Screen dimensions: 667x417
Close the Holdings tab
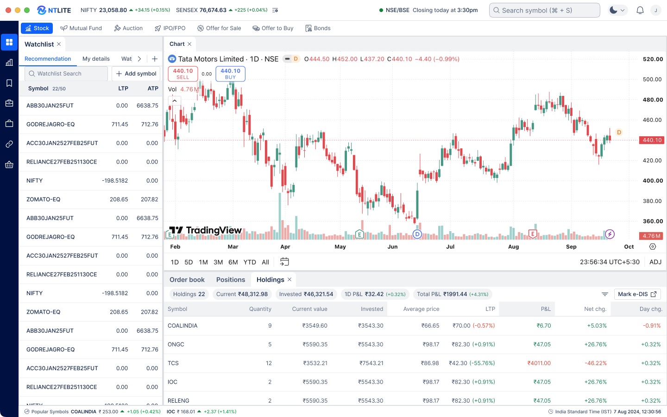click(x=289, y=279)
